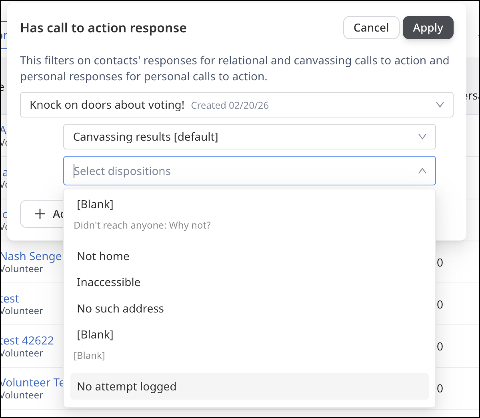The height and width of the screenshot is (418, 480).
Task: Choose the "No attempt logged" option
Action: 127,386
